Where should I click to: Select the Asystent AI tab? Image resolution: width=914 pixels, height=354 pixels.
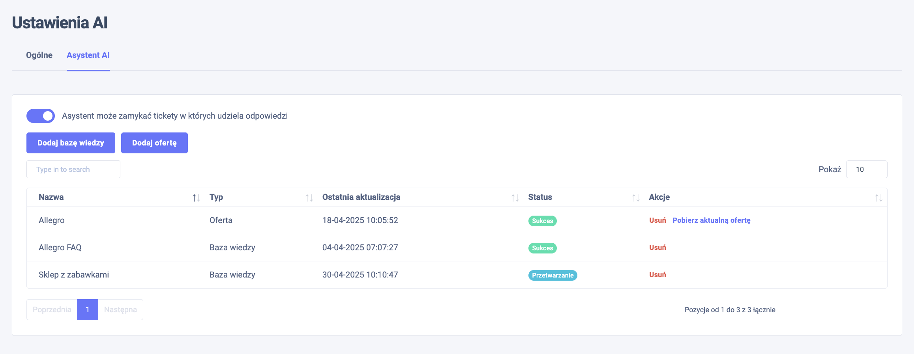click(88, 55)
